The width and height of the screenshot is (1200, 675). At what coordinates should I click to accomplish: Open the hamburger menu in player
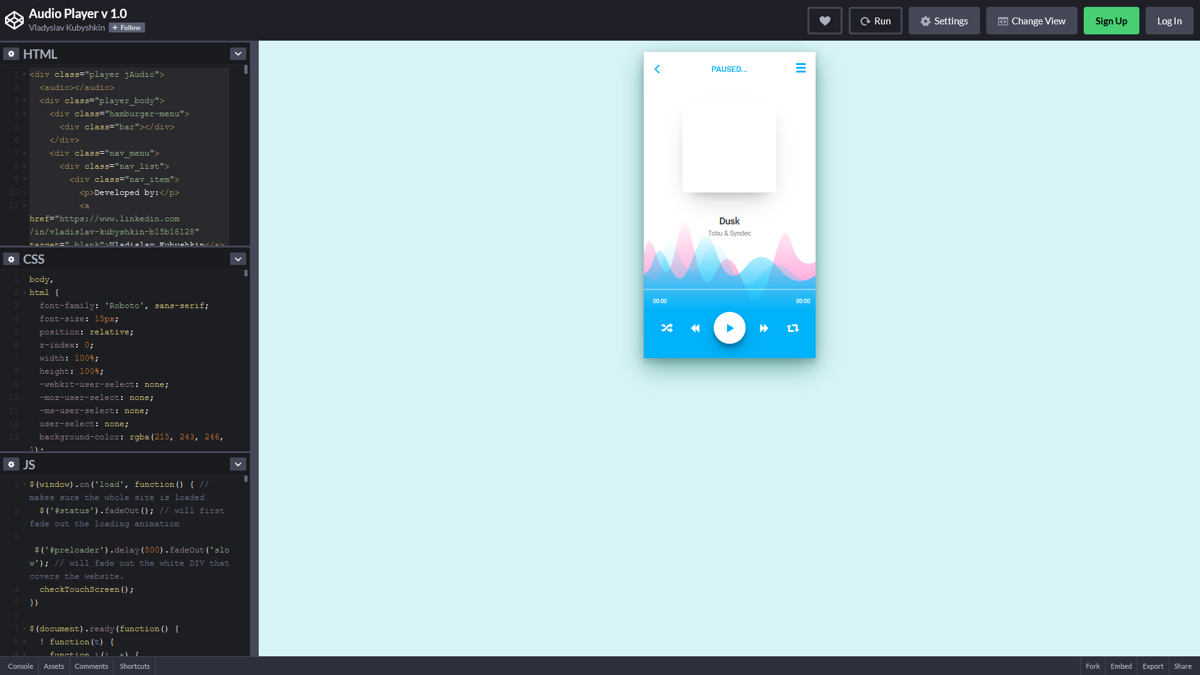[x=801, y=68]
